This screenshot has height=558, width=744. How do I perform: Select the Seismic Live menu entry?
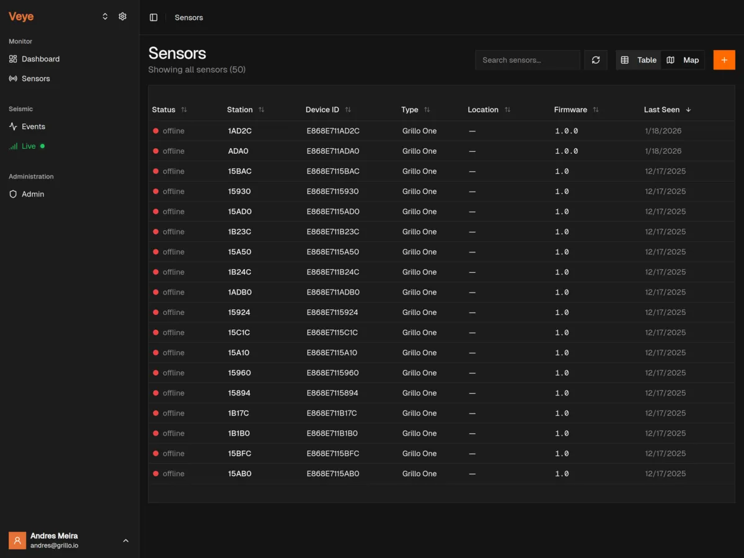point(27,146)
